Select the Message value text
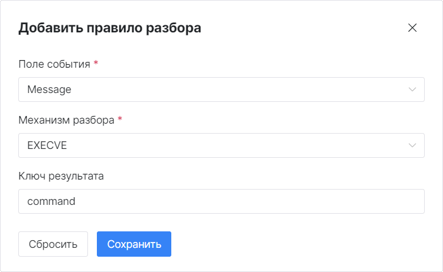Screen dimensions: 443x272 [x=49, y=89]
